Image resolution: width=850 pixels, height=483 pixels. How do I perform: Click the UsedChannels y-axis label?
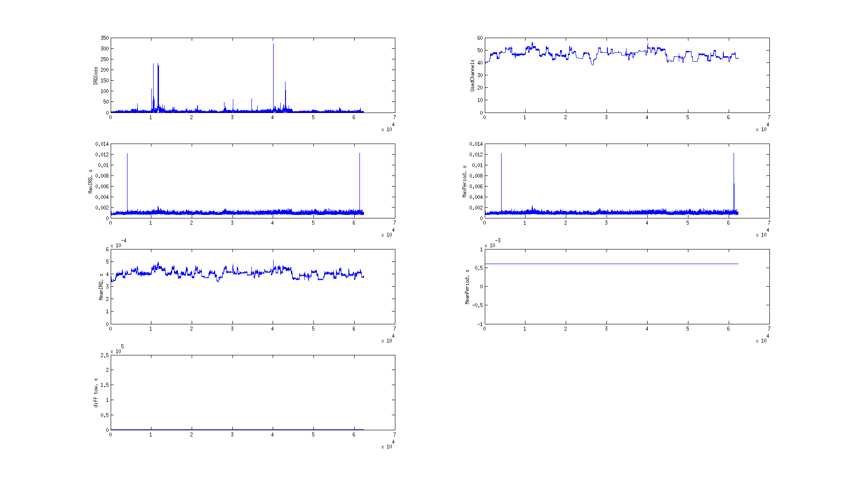(472, 76)
